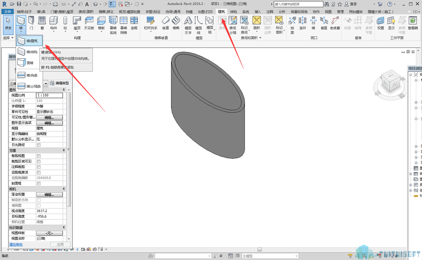Collapse the 相机 properties section

(x=64, y=189)
